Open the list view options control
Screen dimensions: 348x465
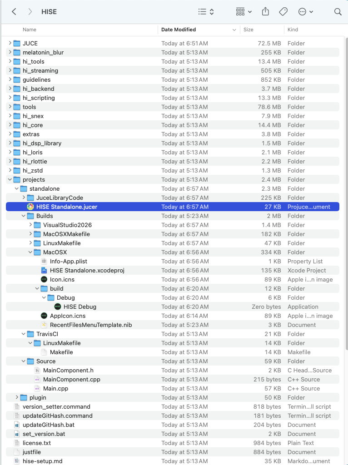(x=206, y=11)
